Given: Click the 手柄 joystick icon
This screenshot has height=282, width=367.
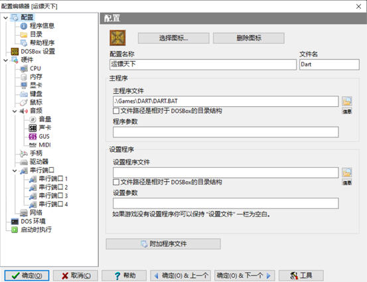Looking at the screenshot, I should coord(24,153).
